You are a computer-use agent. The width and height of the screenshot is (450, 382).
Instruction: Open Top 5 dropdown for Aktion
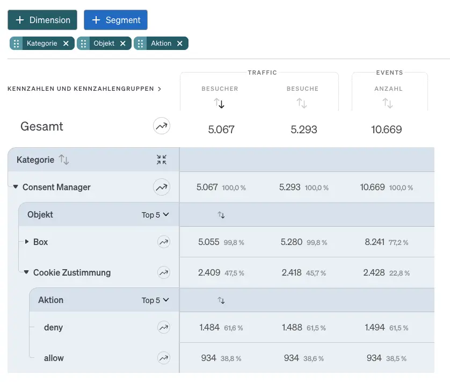coord(155,300)
